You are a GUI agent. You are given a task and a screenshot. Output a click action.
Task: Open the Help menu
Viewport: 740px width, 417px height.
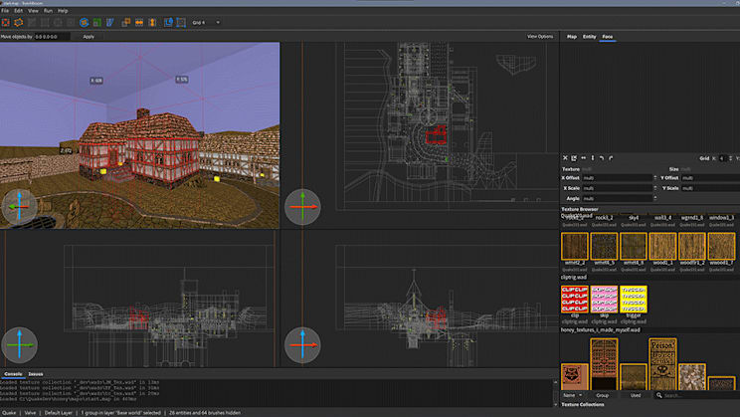[63, 10]
